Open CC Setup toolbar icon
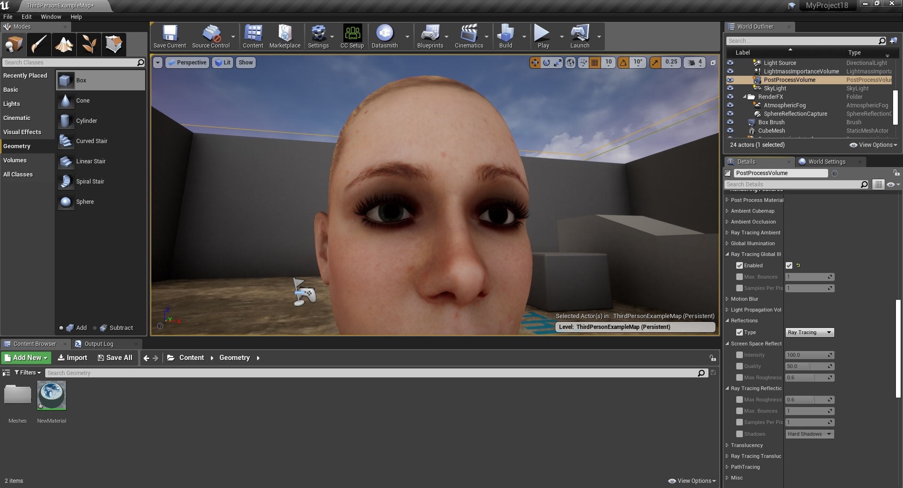 [352, 37]
